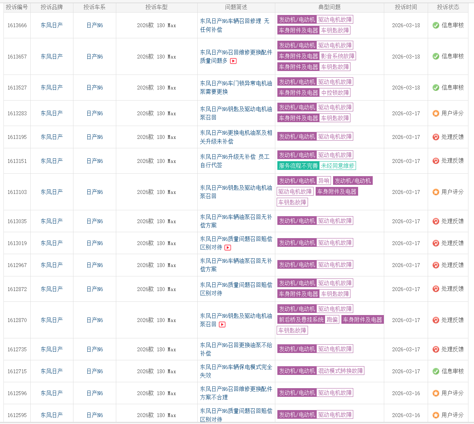474x424 pixels.
Task: Click red 处理反馈 icon for complaint 1612735
Action: coord(436,350)
